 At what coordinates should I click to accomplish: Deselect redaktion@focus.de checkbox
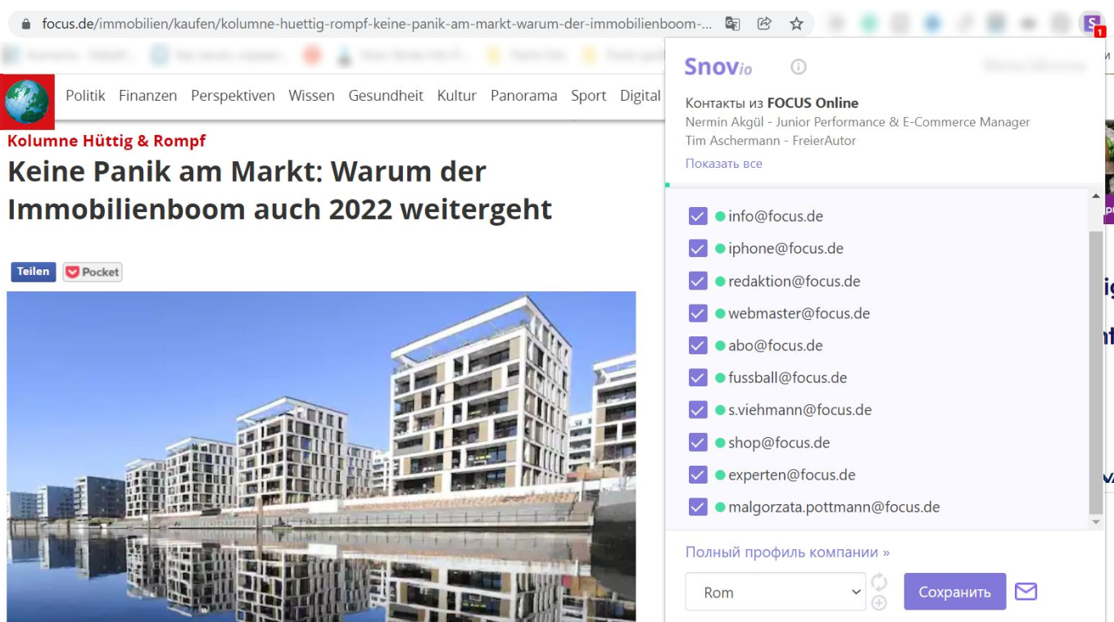tap(698, 281)
